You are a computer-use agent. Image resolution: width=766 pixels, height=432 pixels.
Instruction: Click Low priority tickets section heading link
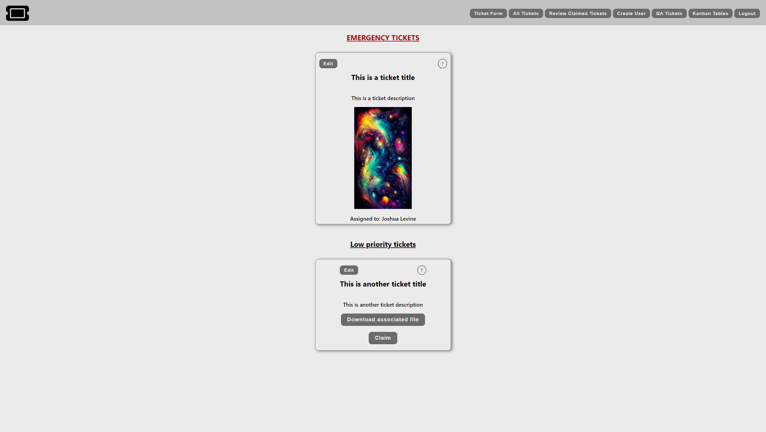point(383,244)
